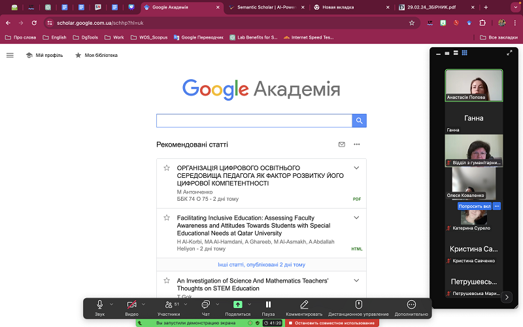The width and height of the screenshot is (523, 327).
Task: Open Google Scholar hamburger side menu
Action: point(10,55)
